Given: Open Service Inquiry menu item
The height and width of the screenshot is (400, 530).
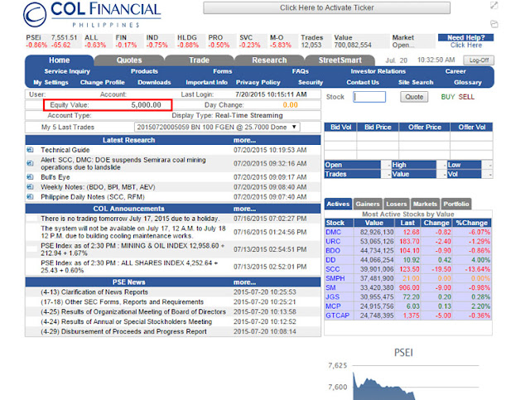Looking at the screenshot, I should [x=67, y=71].
